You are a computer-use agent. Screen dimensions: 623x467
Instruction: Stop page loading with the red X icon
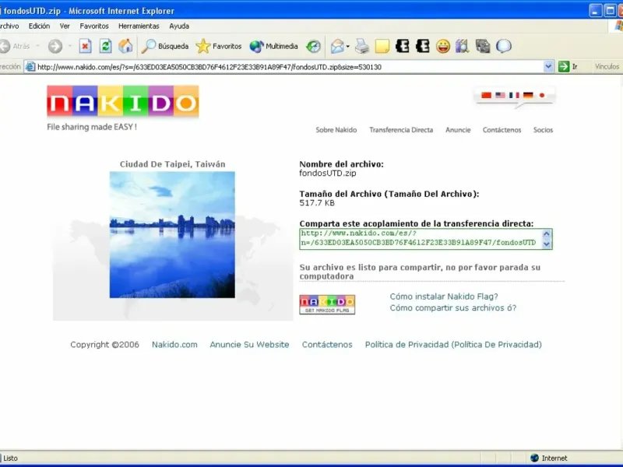(85, 47)
